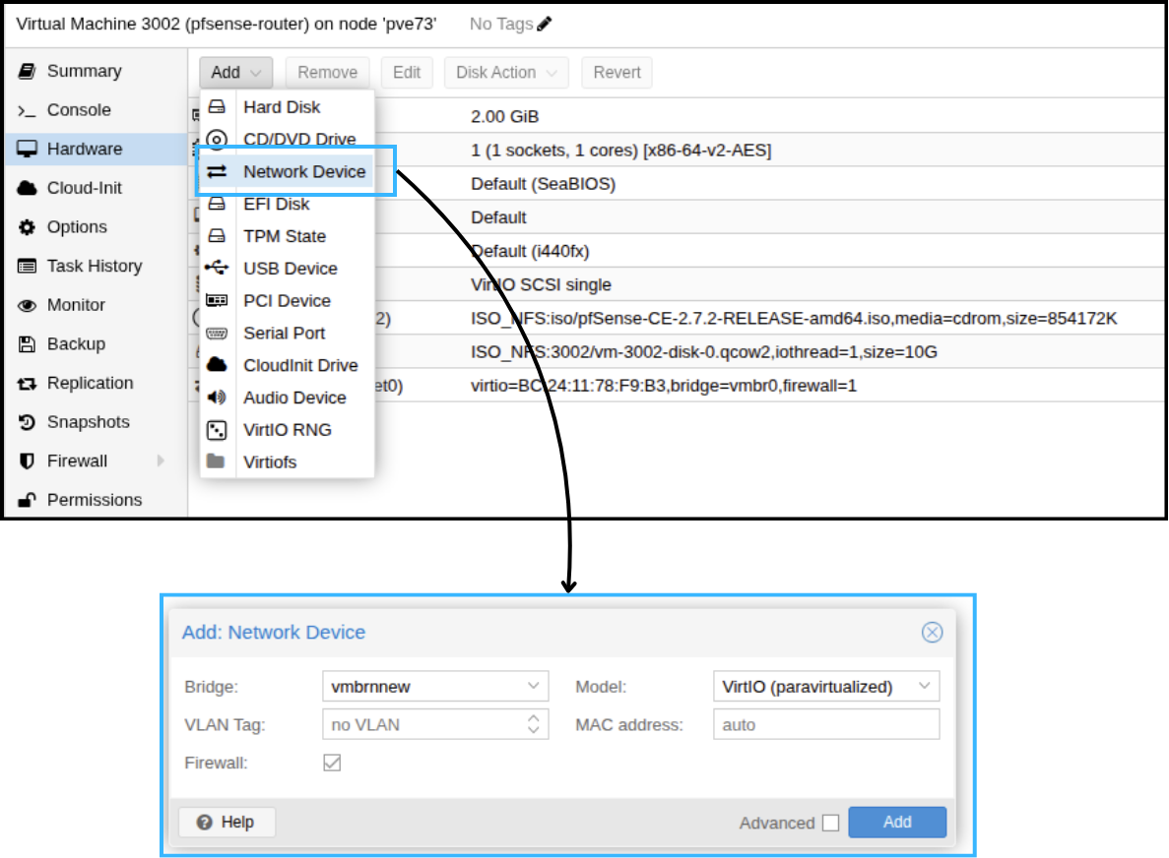Click the USB Device plug icon
This screenshot has height=858, width=1169.
coord(217,269)
